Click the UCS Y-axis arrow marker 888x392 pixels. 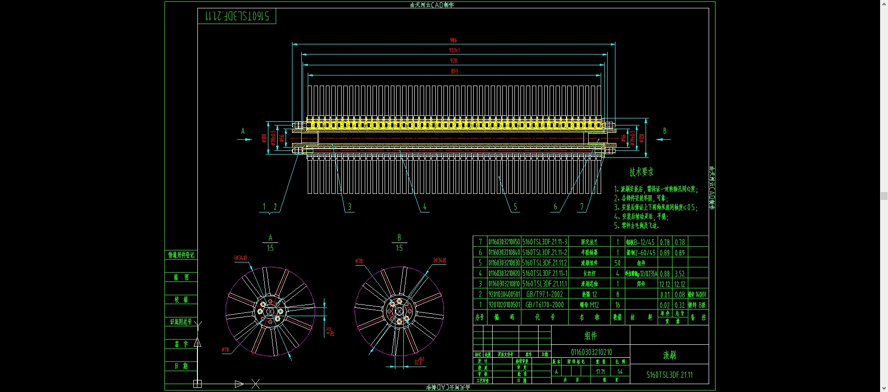pyautogui.click(x=197, y=343)
